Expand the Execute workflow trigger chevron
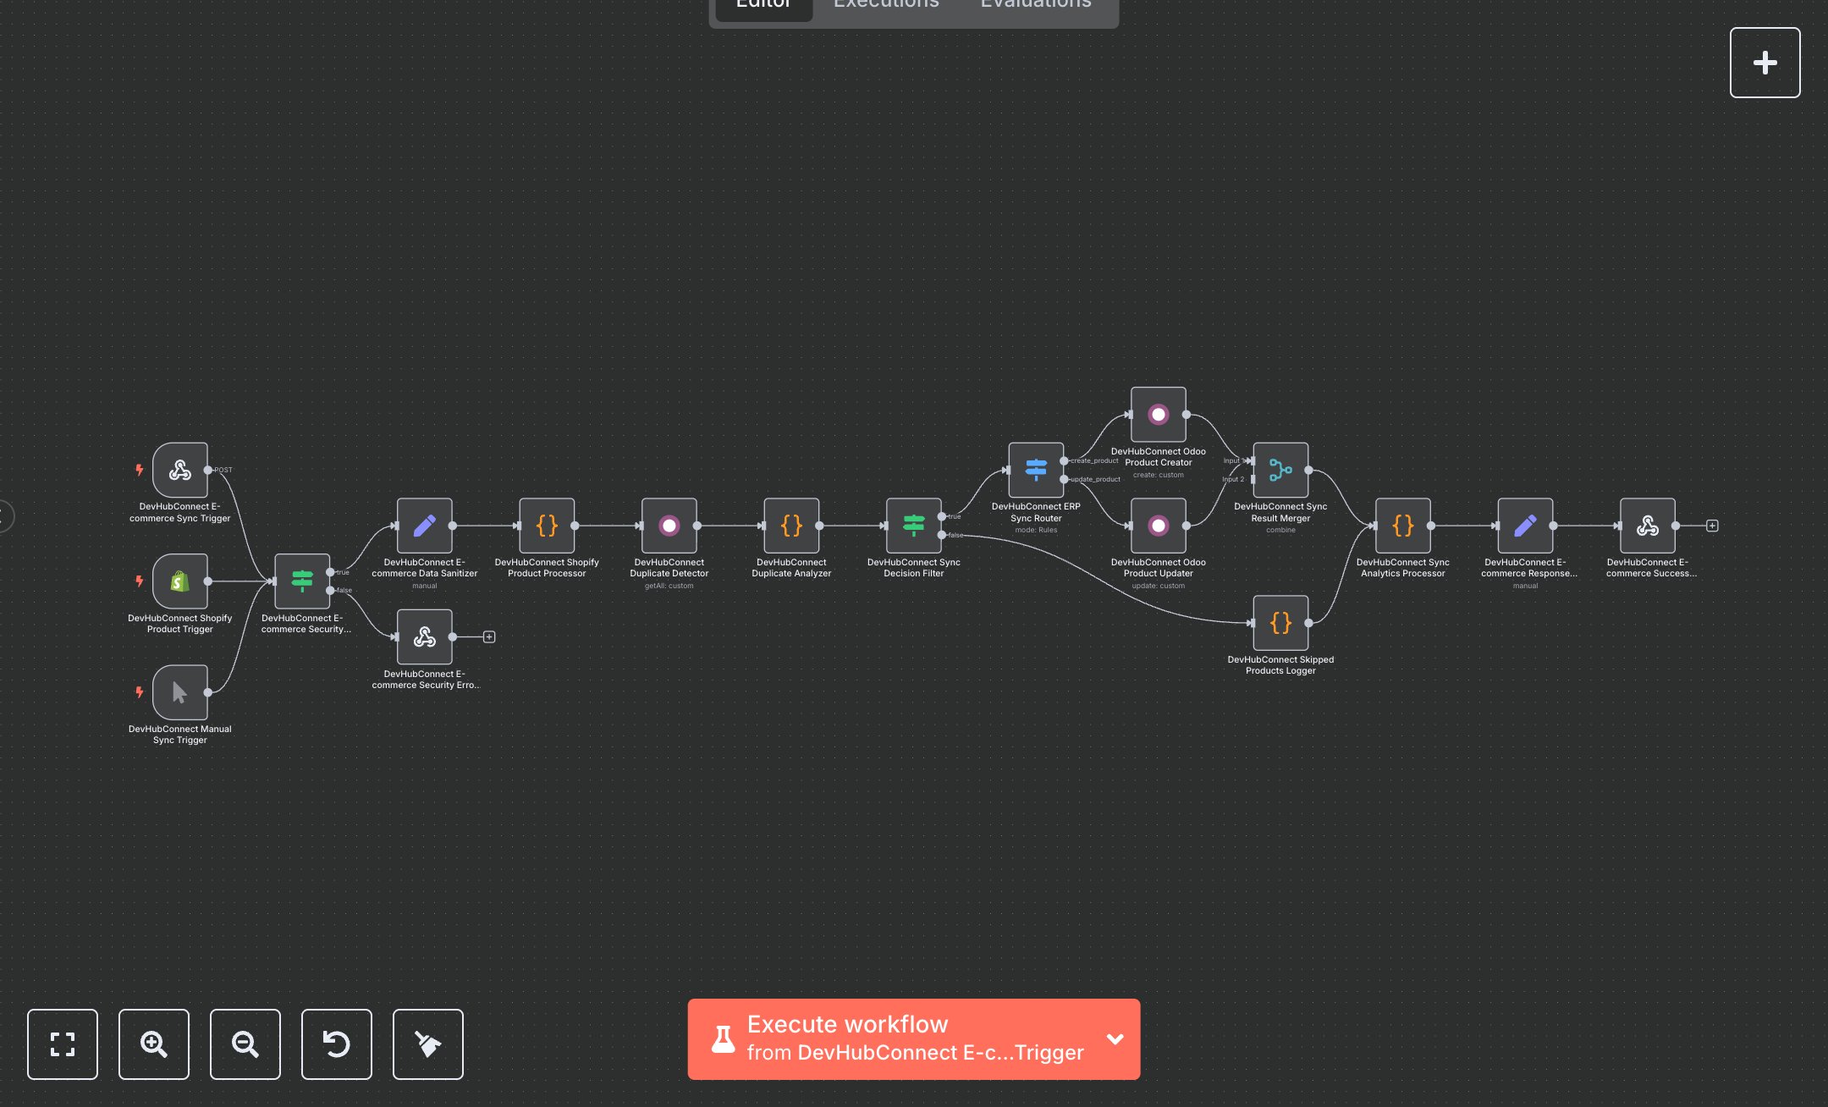This screenshot has height=1107, width=1828. 1115,1039
